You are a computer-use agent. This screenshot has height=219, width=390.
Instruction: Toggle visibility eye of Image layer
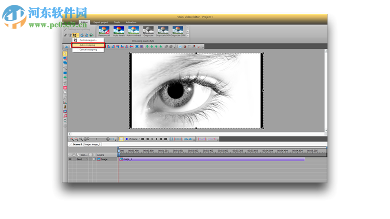70,159
